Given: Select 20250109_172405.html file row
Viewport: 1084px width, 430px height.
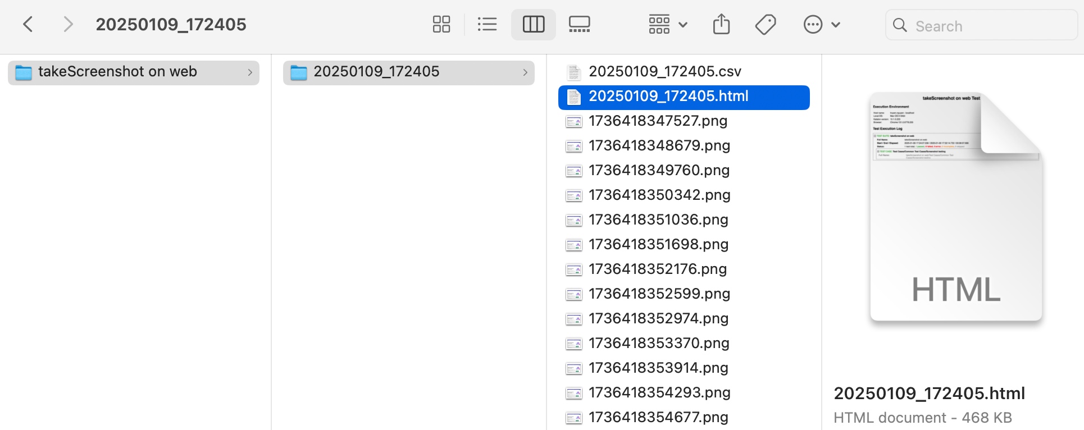Looking at the screenshot, I should (x=684, y=97).
